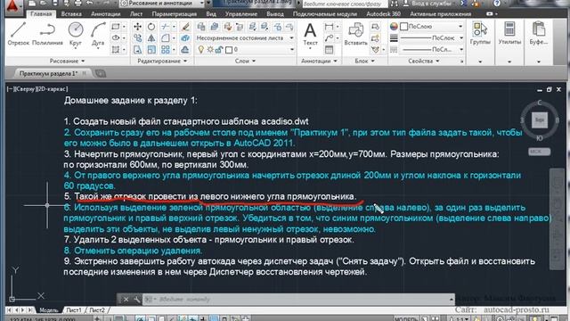Activate the Copy tool

click(x=137, y=37)
